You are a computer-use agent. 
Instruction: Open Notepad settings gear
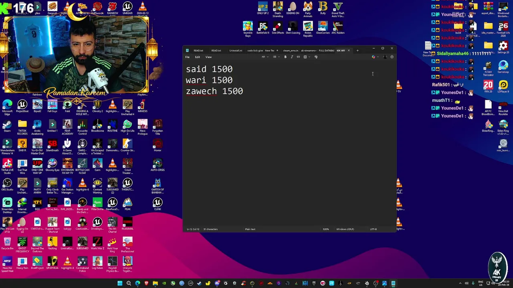pyautogui.click(x=392, y=57)
